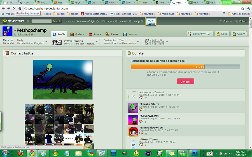Click the Petshopchamp avatar image

point(7,31)
